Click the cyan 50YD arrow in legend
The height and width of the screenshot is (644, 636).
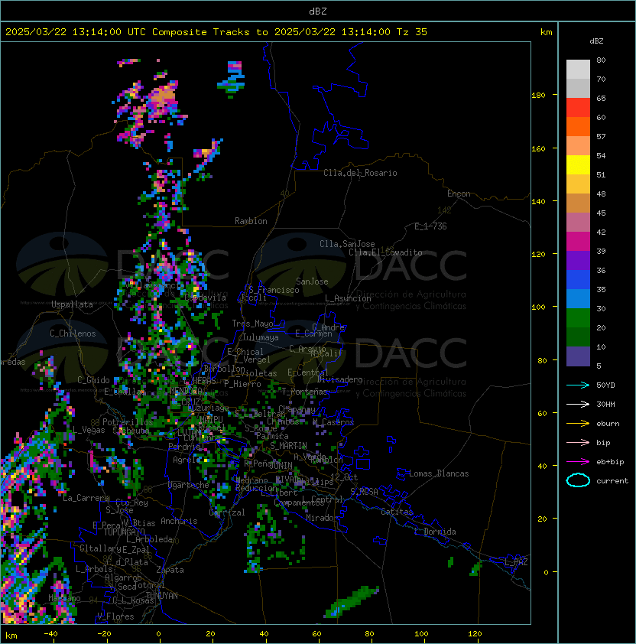[578, 385]
